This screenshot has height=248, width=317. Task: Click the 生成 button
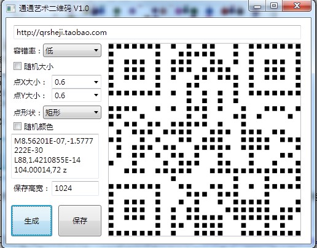(31, 221)
